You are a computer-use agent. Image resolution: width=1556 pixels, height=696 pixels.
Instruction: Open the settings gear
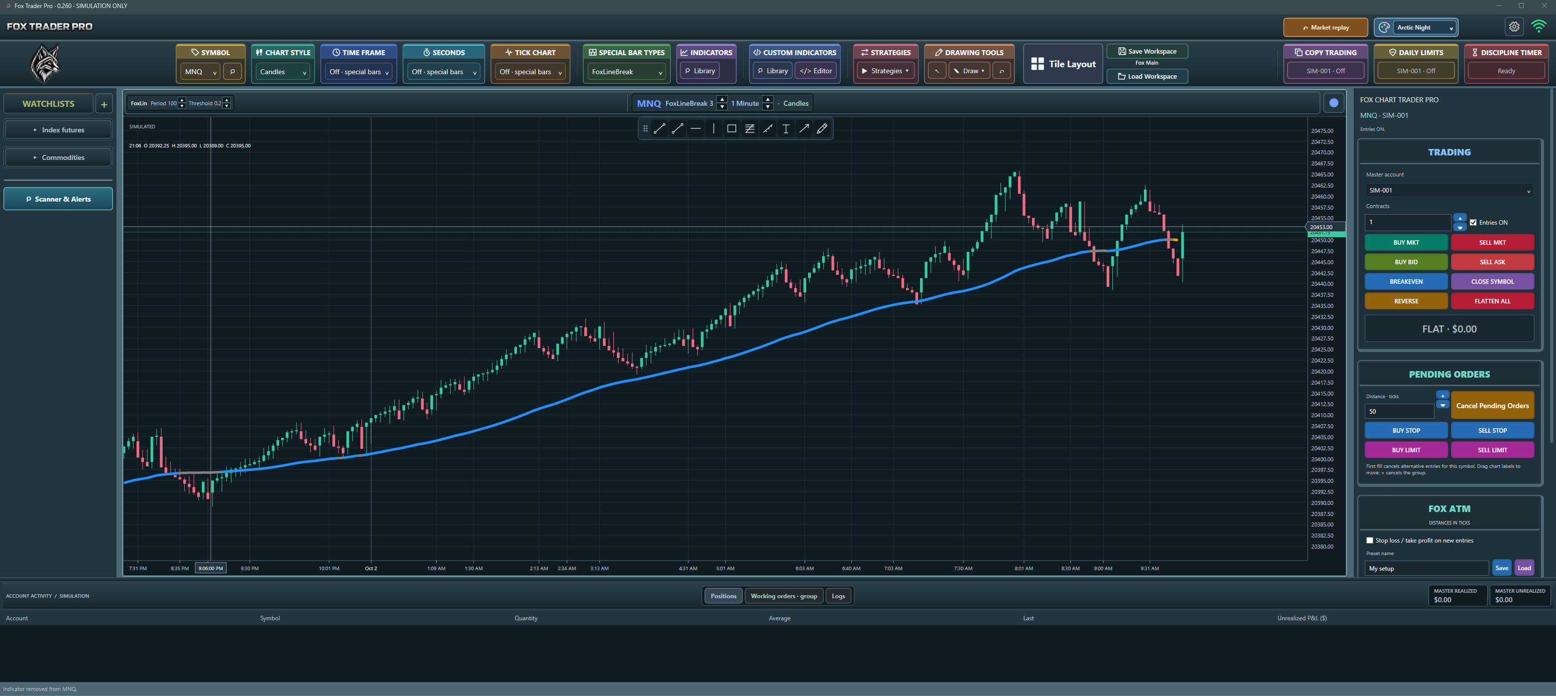tap(1514, 27)
